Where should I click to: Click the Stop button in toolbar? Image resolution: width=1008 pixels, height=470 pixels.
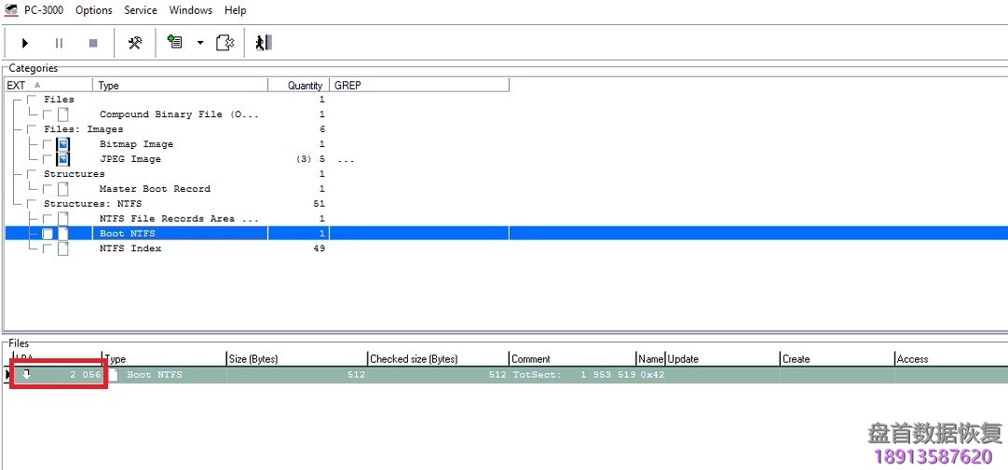pyautogui.click(x=93, y=43)
